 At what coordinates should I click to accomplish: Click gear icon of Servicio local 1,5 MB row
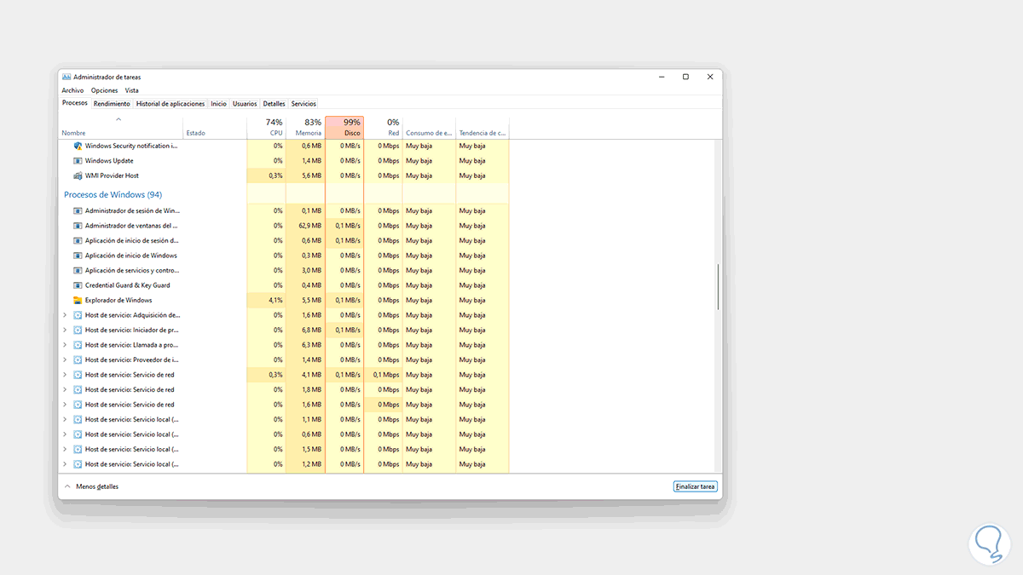pyautogui.click(x=78, y=449)
